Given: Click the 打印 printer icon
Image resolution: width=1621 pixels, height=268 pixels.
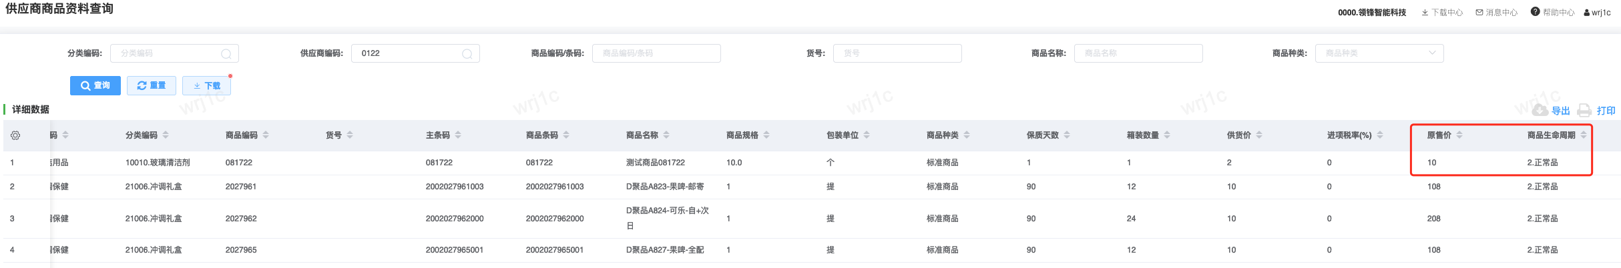Looking at the screenshot, I should 1584,111.
